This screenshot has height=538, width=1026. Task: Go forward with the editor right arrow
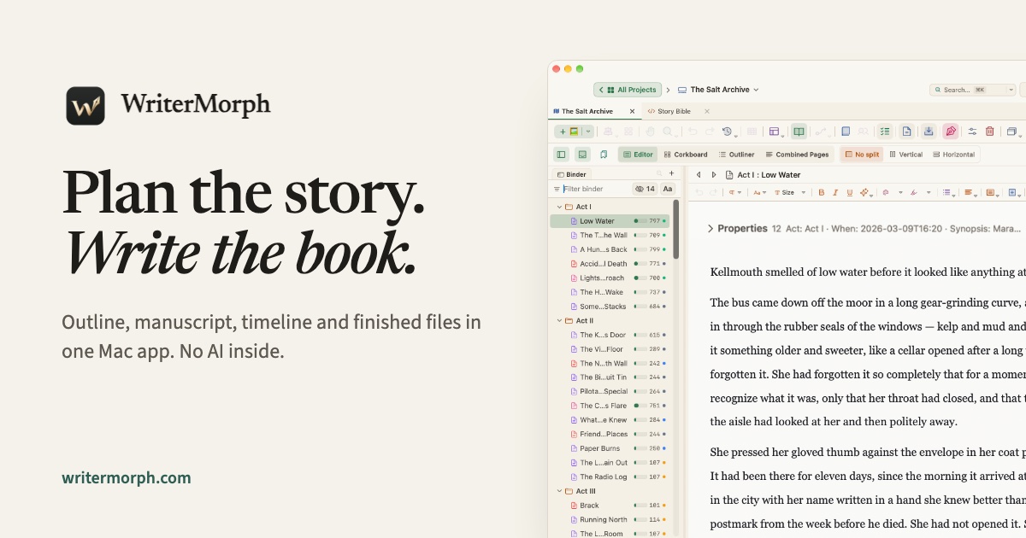(714, 175)
